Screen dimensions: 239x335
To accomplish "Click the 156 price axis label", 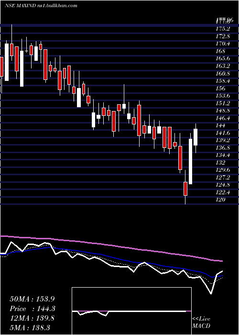I will pos(220,88).
